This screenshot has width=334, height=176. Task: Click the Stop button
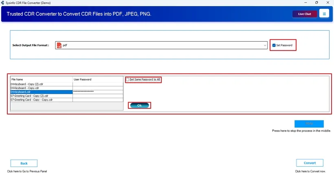coord(309,124)
